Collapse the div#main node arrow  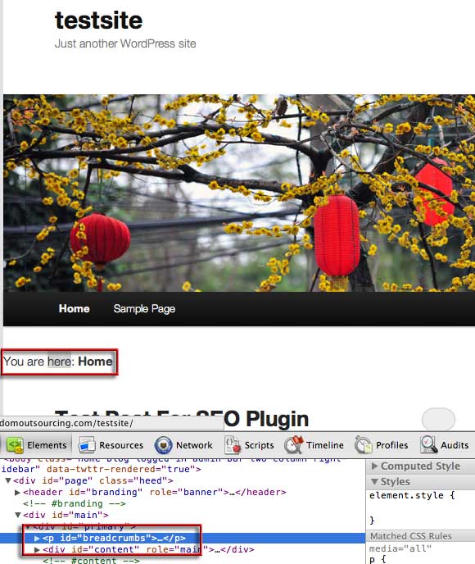17,515
